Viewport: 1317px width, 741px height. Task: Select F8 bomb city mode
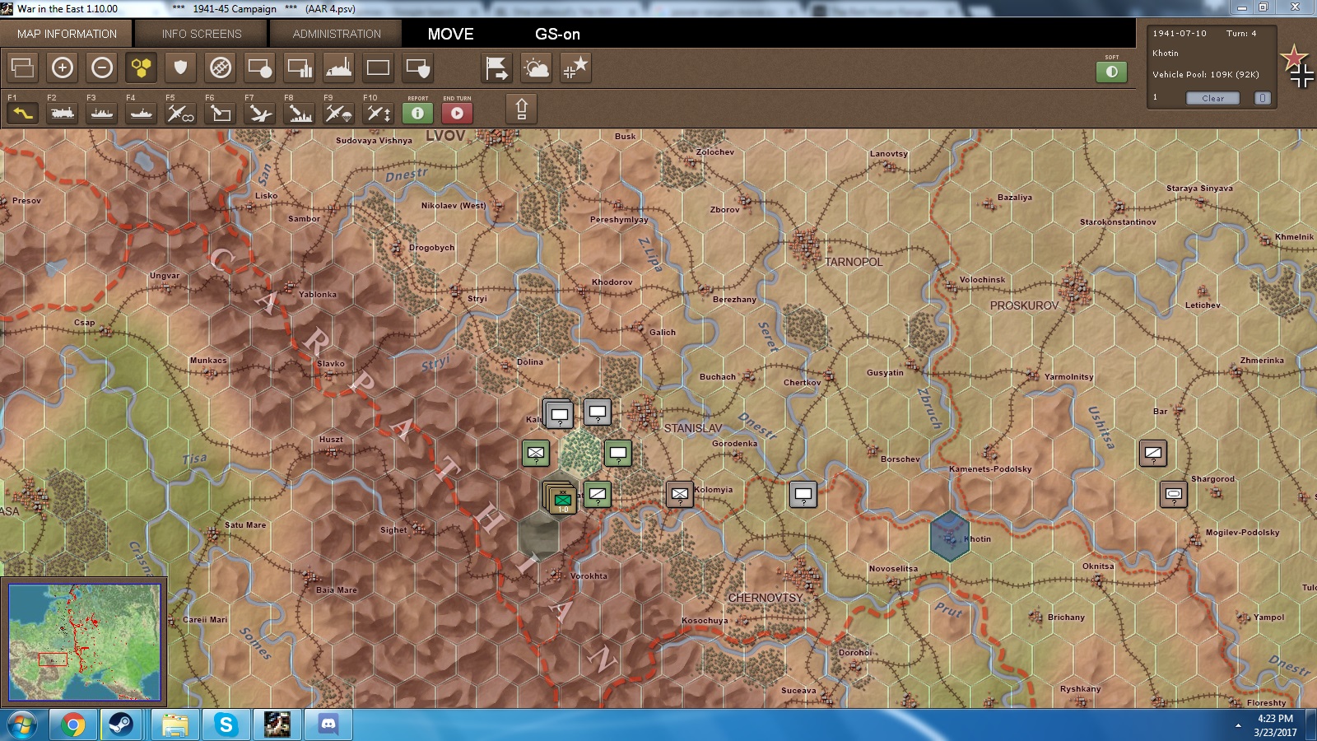click(300, 113)
